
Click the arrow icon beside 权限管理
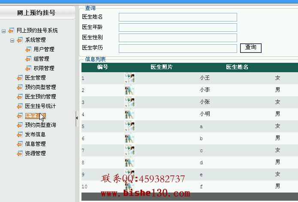pos(28,68)
